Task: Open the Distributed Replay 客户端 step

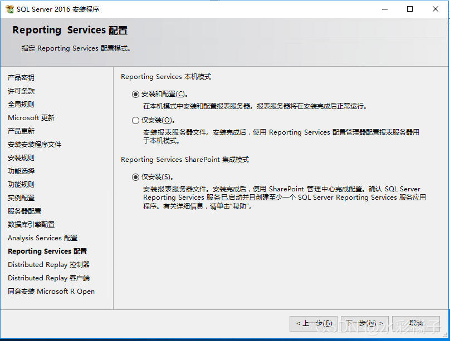Action: click(x=49, y=278)
